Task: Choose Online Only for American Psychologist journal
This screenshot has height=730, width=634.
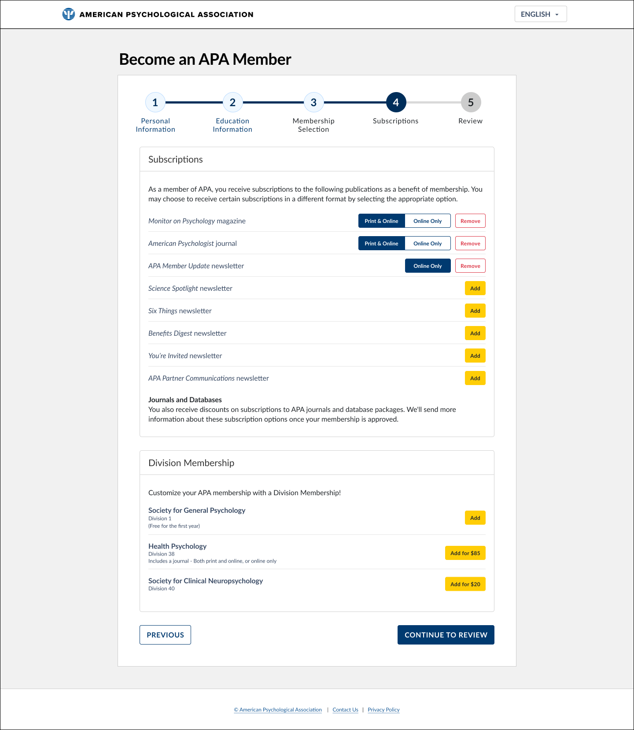Action: [x=428, y=244]
